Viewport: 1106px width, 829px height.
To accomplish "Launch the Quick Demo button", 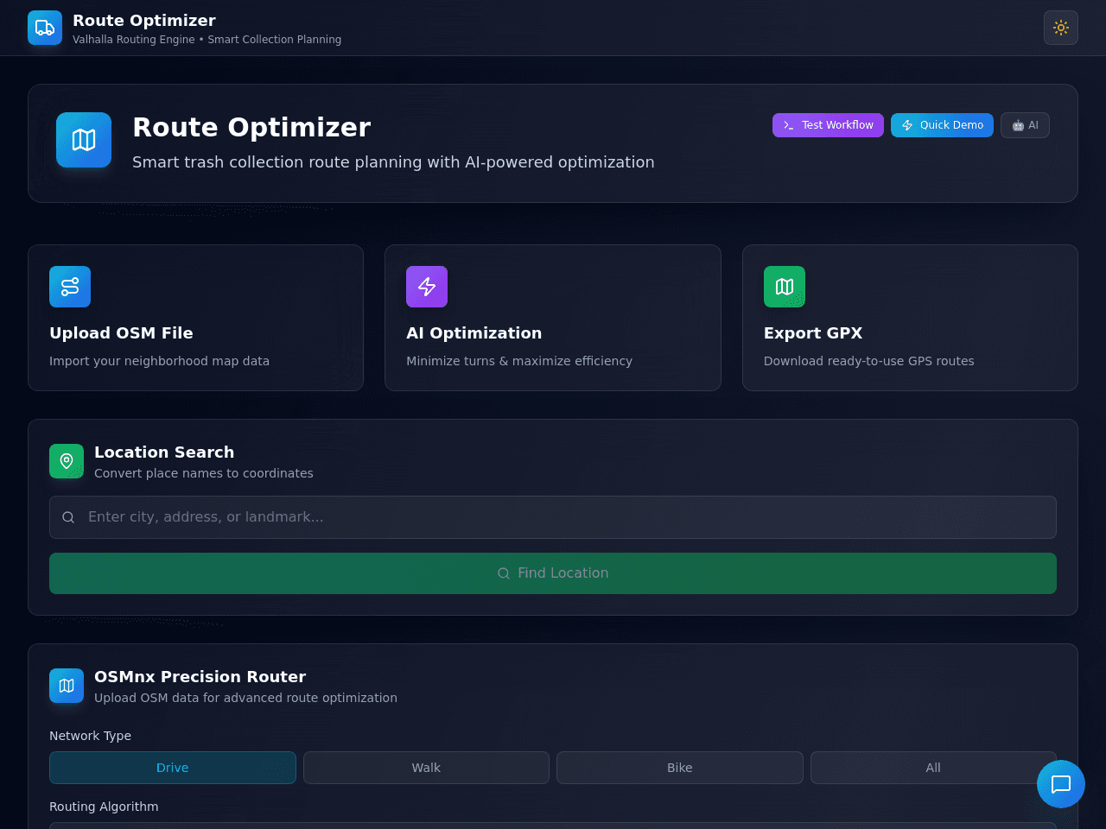I will tap(942, 125).
